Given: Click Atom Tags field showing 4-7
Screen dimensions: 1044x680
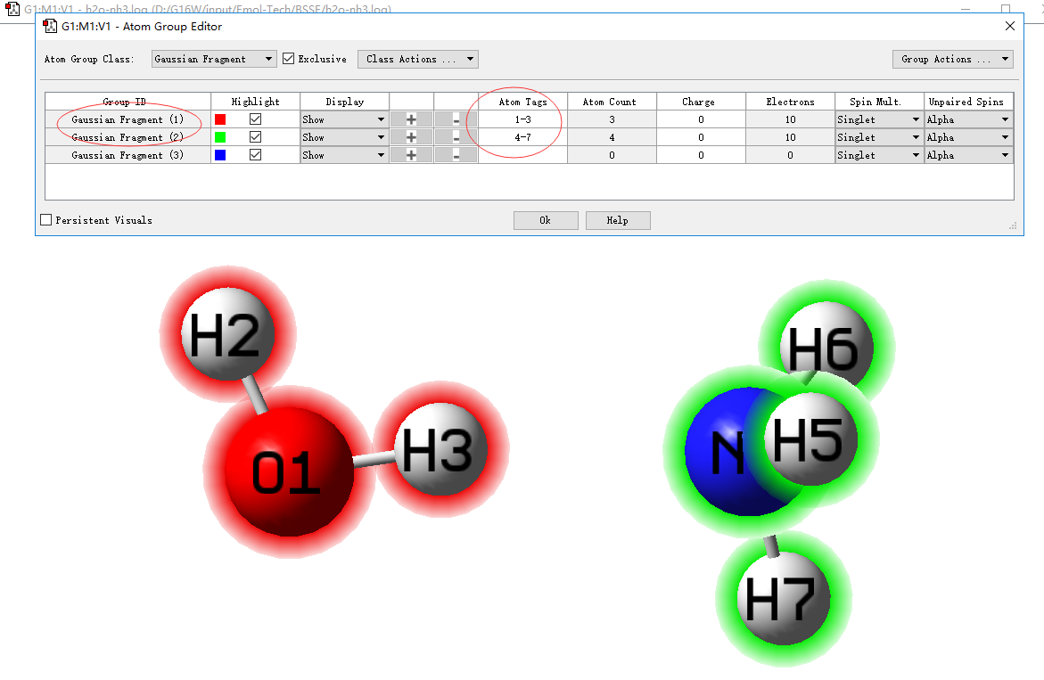Looking at the screenshot, I should (x=522, y=137).
